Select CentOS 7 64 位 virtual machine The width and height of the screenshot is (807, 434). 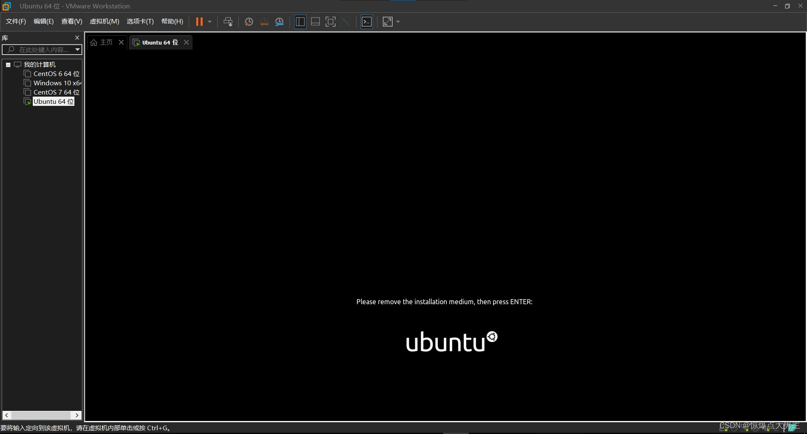[56, 92]
